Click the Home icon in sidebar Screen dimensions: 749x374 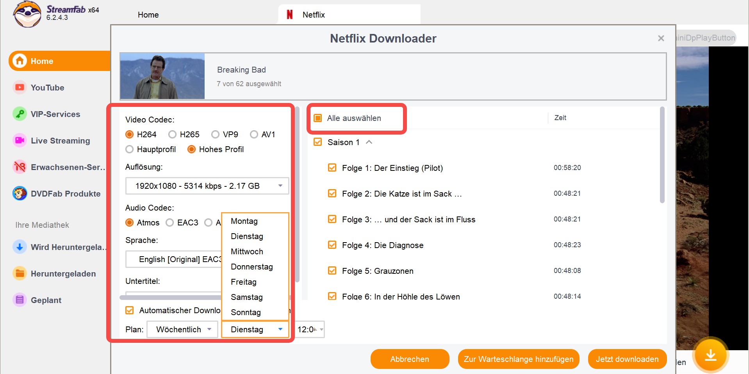[20, 61]
